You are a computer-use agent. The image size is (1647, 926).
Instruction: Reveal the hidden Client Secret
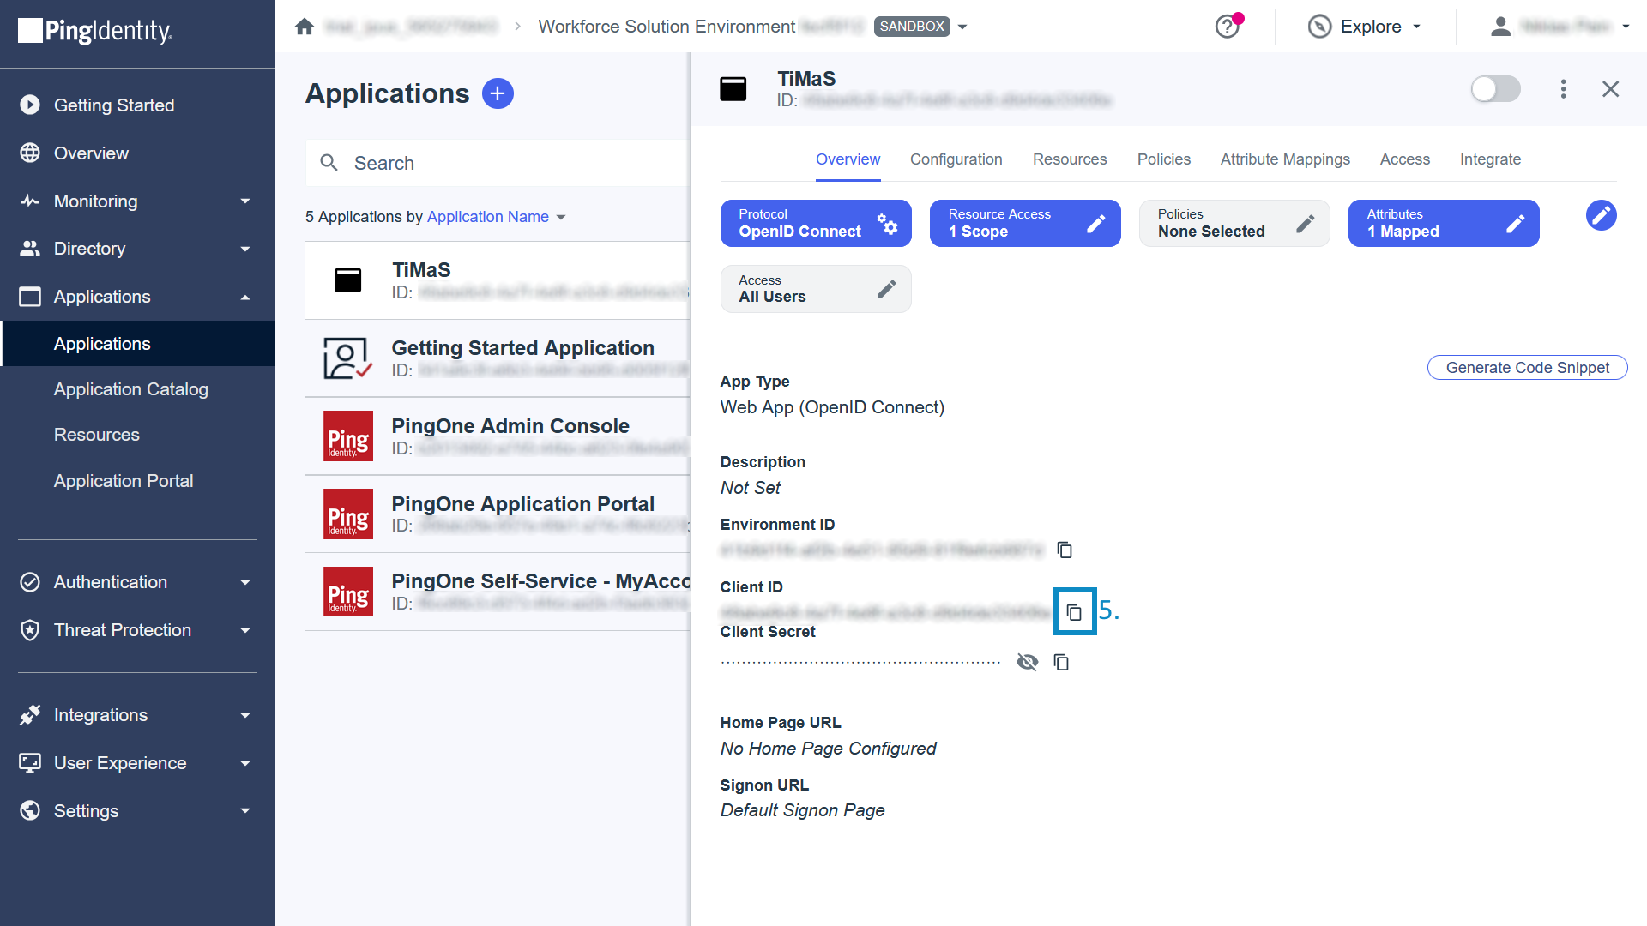pyautogui.click(x=1027, y=662)
